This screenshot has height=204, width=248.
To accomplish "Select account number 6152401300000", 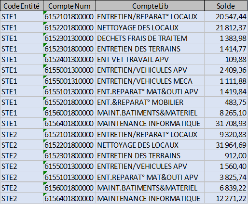I will 69,60.
